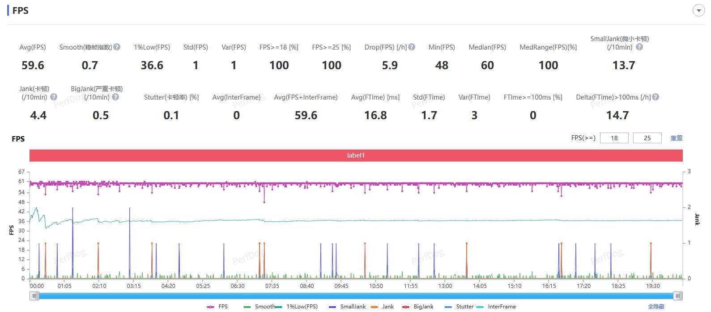Click help icon beside Delta(FTime)>100ms
711x312 pixels.
pos(656,97)
